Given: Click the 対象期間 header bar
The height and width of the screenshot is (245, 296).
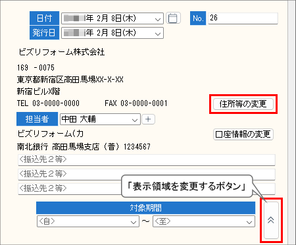Looking at the screenshot, I should (145, 207).
